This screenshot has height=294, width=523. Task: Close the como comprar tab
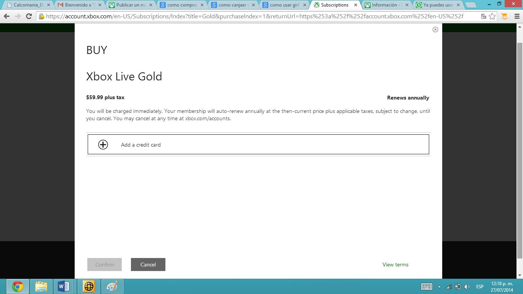[203, 5]
